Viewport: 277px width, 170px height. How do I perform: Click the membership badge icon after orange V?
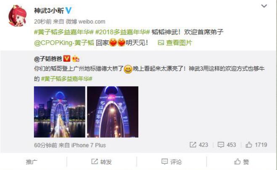pos(75,59)
